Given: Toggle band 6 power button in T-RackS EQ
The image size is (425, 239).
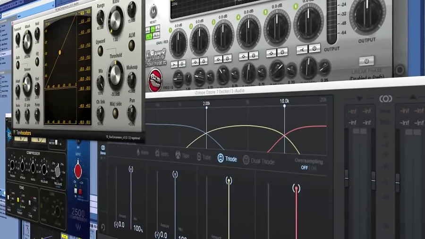Looking at the screenshot, I should click(314, 48).
